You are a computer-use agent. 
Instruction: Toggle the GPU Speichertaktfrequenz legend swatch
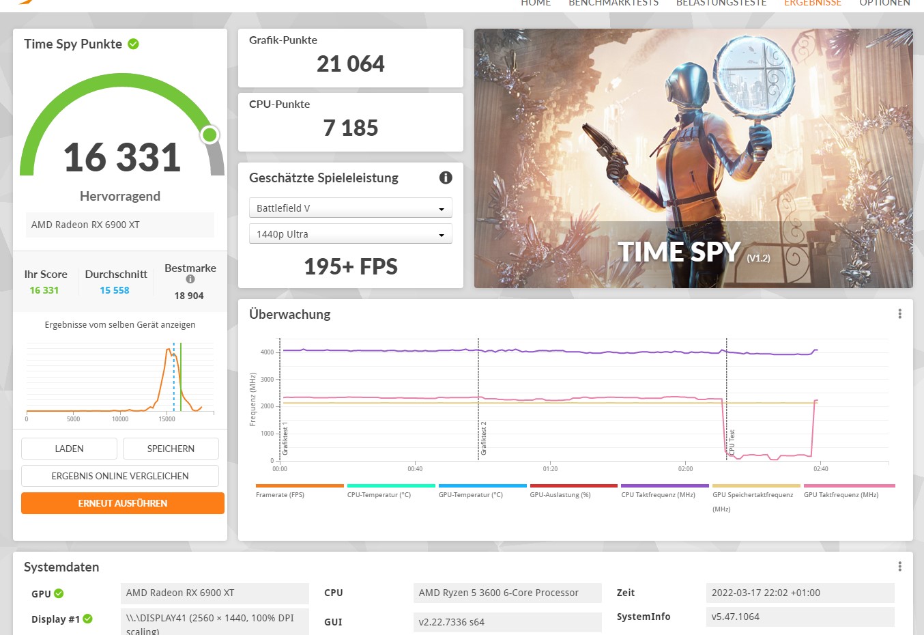[757, 486]
